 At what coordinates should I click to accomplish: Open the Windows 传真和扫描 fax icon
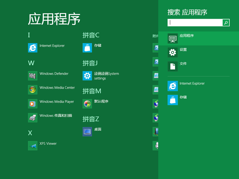click(x=33, y=118)
